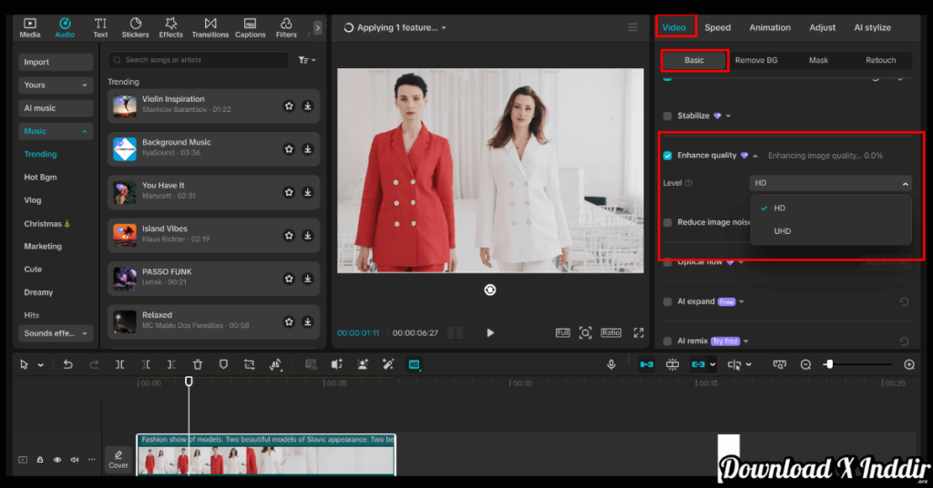Enter fullscreen preview mode
The width and height of the screenshot is (933, 488).
(639, 333)
